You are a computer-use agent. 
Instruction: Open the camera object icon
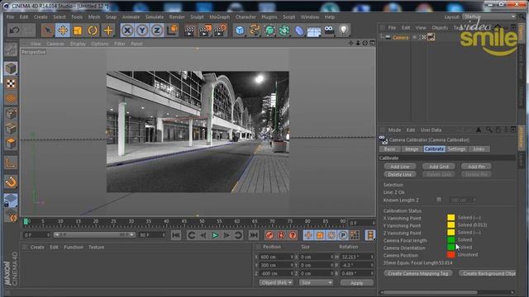click(x=329, y=31)
